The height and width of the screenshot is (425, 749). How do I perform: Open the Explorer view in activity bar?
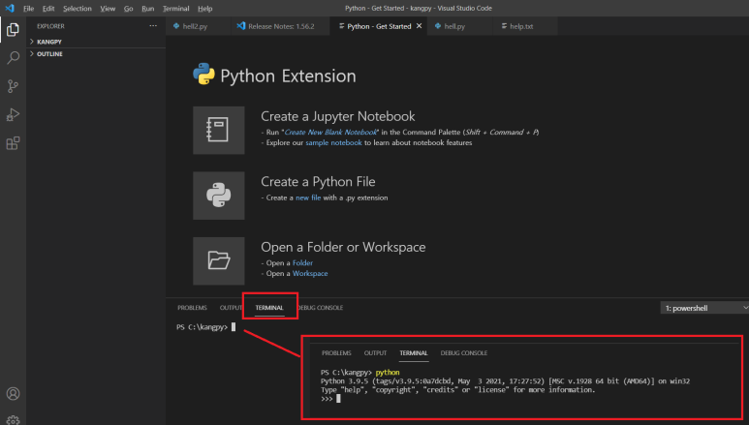13,30
